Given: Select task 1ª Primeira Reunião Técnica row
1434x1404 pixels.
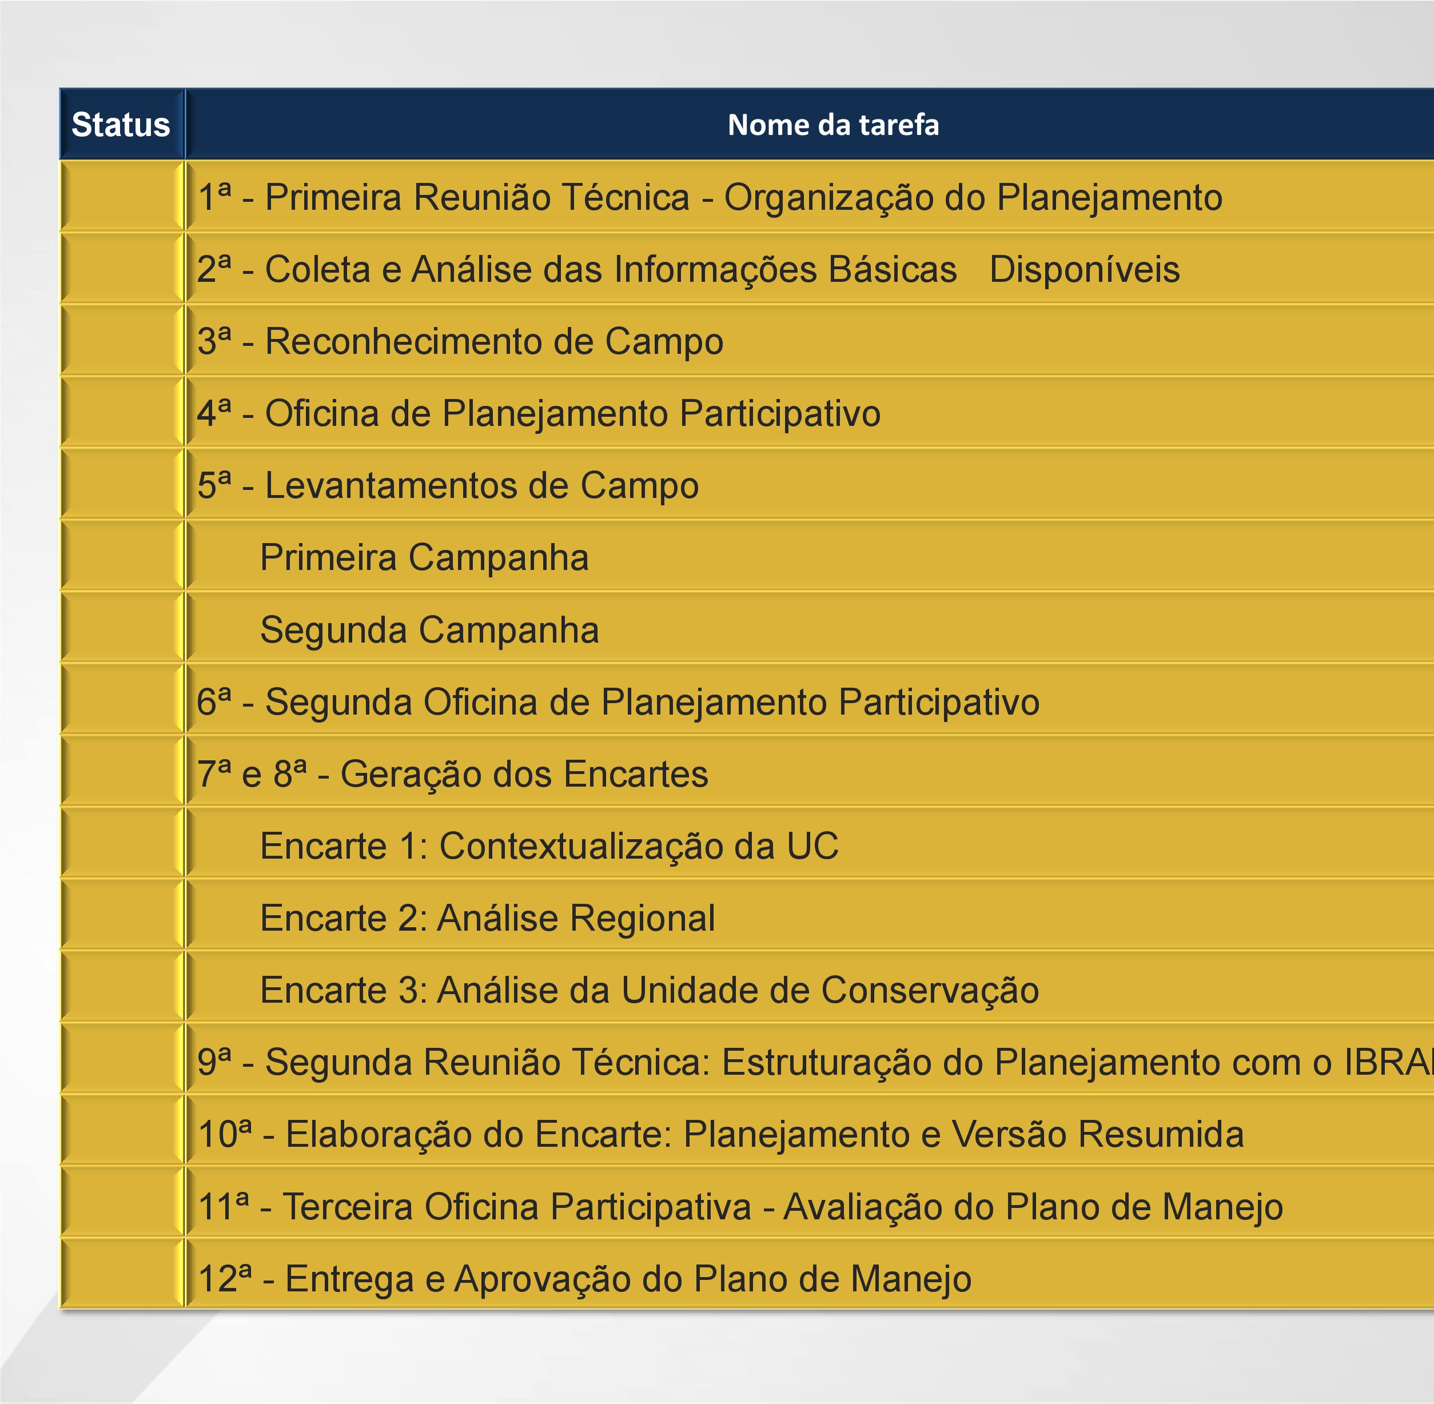Looking at the screenshot, I should point(810,197).
